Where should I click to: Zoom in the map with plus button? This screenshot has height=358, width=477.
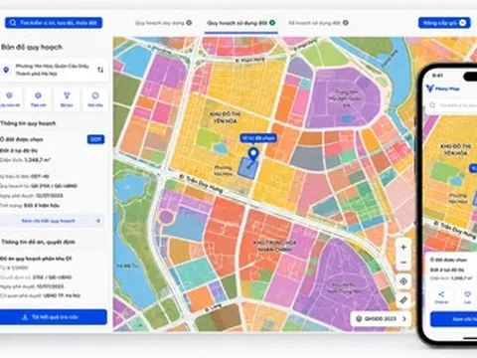tap(403, 248)
